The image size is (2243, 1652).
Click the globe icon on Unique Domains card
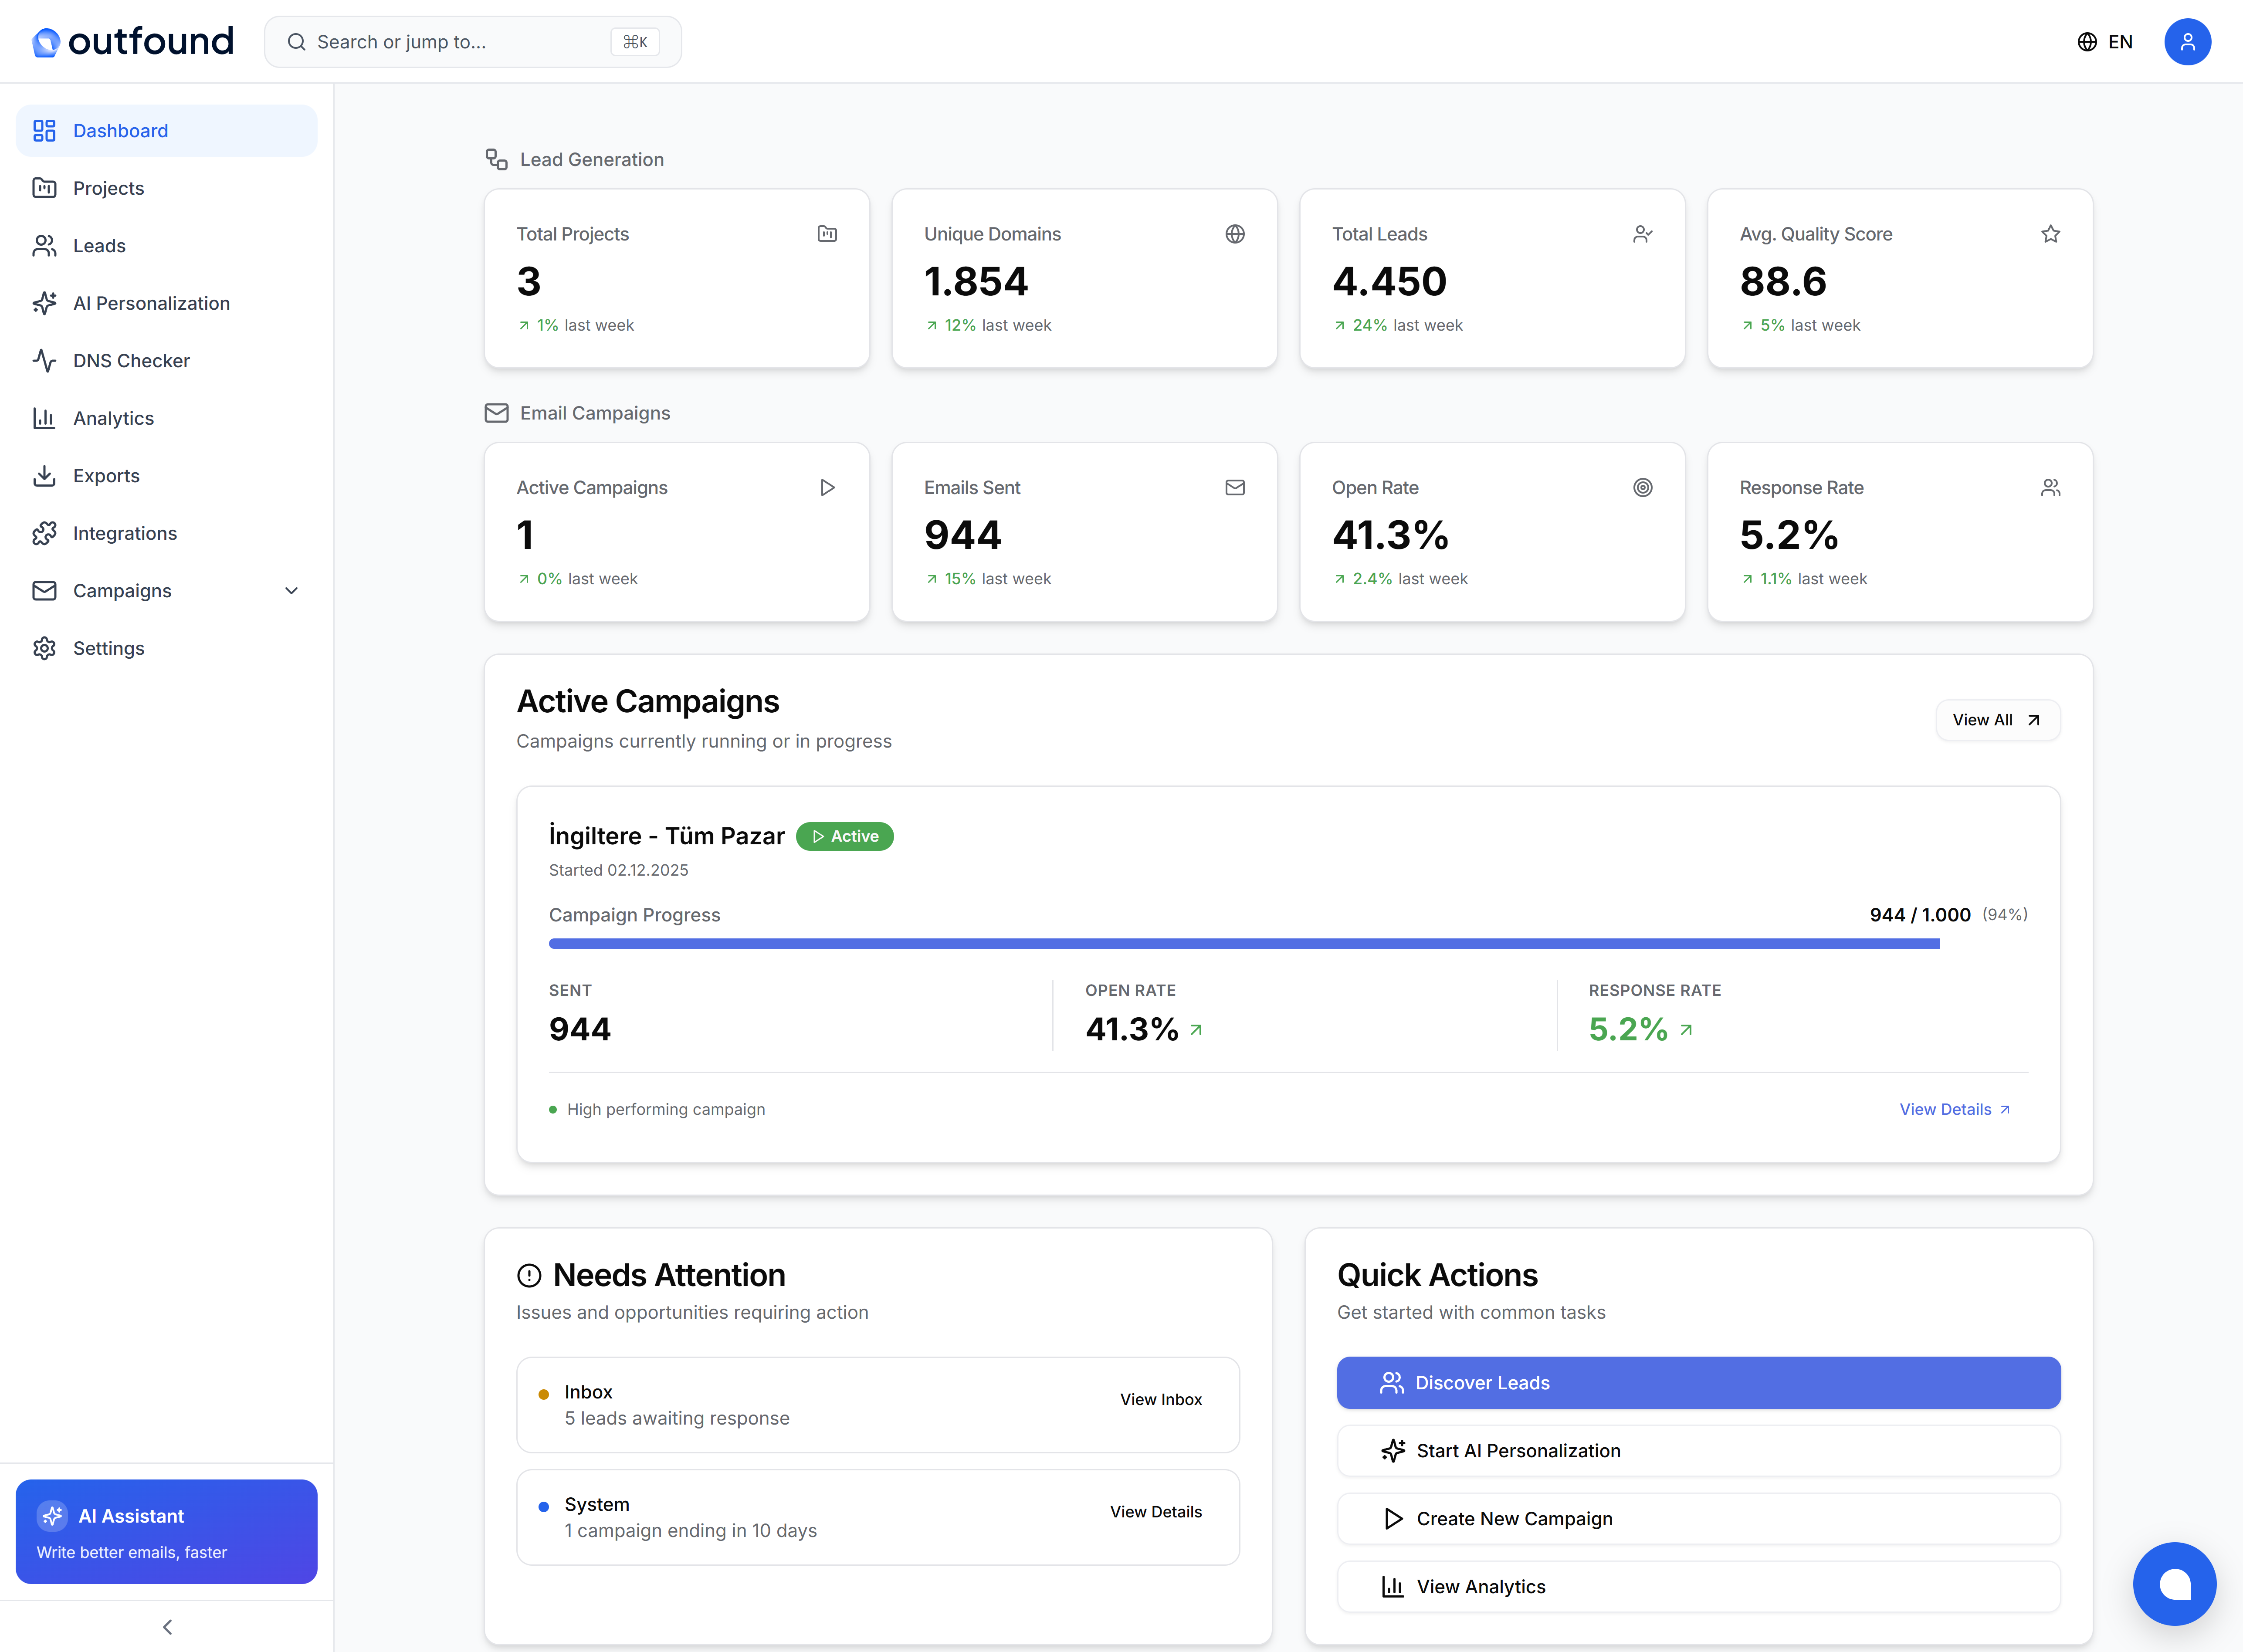(1236, 233)
